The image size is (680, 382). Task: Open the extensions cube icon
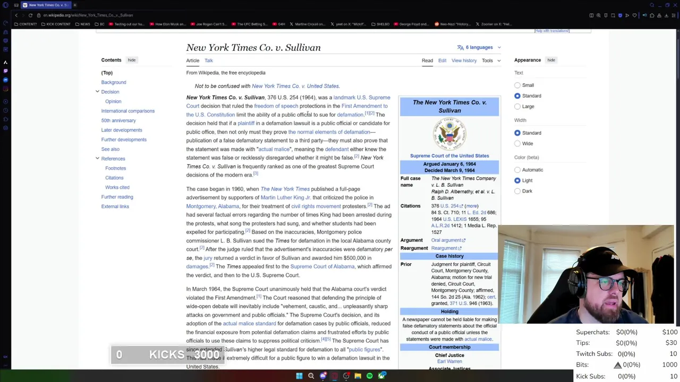click(x=652, y=15)
